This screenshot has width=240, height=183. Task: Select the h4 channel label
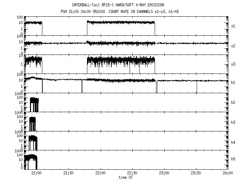(x=234, y=142)
